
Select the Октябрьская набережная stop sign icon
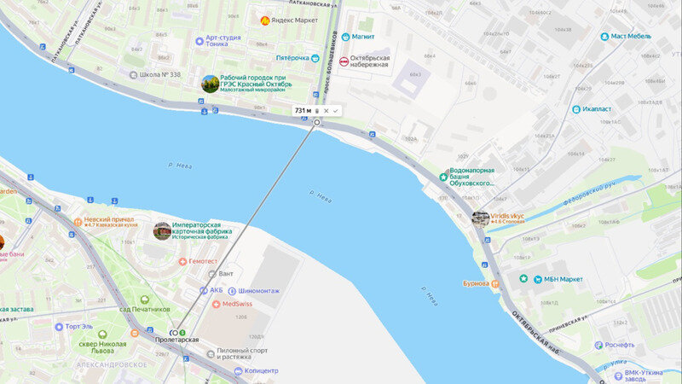(344, 61)
